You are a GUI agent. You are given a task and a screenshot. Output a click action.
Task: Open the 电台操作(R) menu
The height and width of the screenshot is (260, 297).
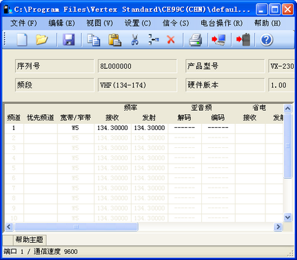(x=222, y=23)
